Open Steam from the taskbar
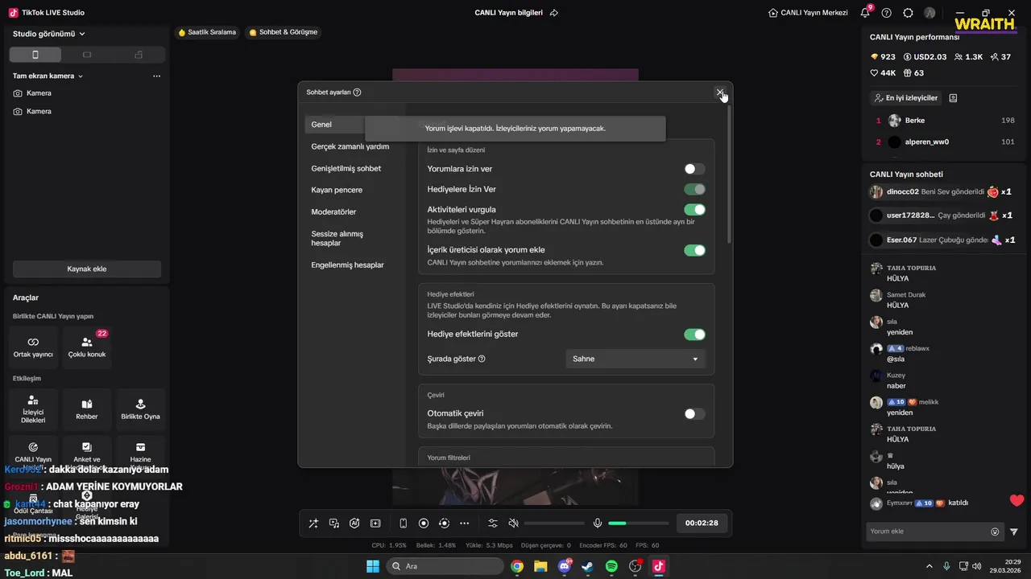Screen dimensions: 1031x579 [x=588, y=566]
